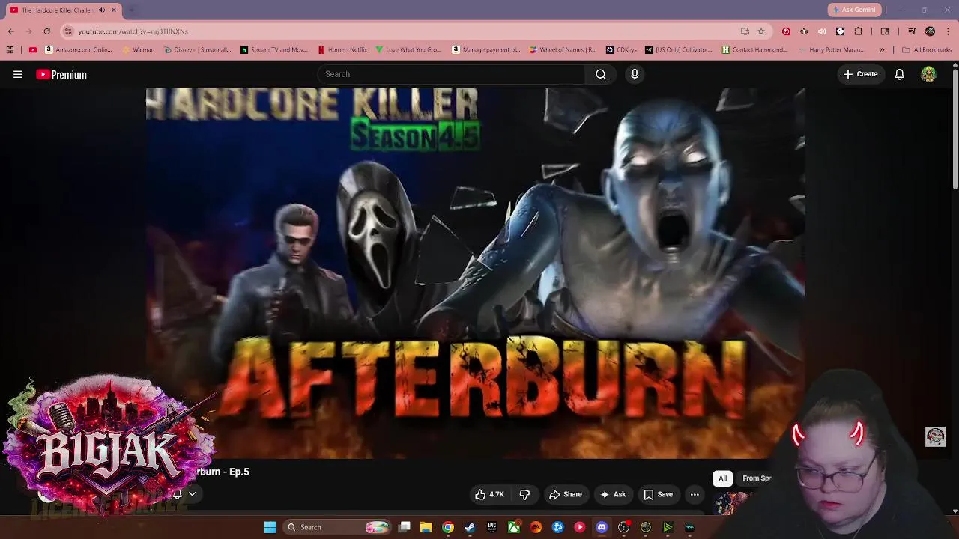Viewport: 959px width, 539px height.
Task: Open Discord from taskbar
Action: (x=602, y=527)
